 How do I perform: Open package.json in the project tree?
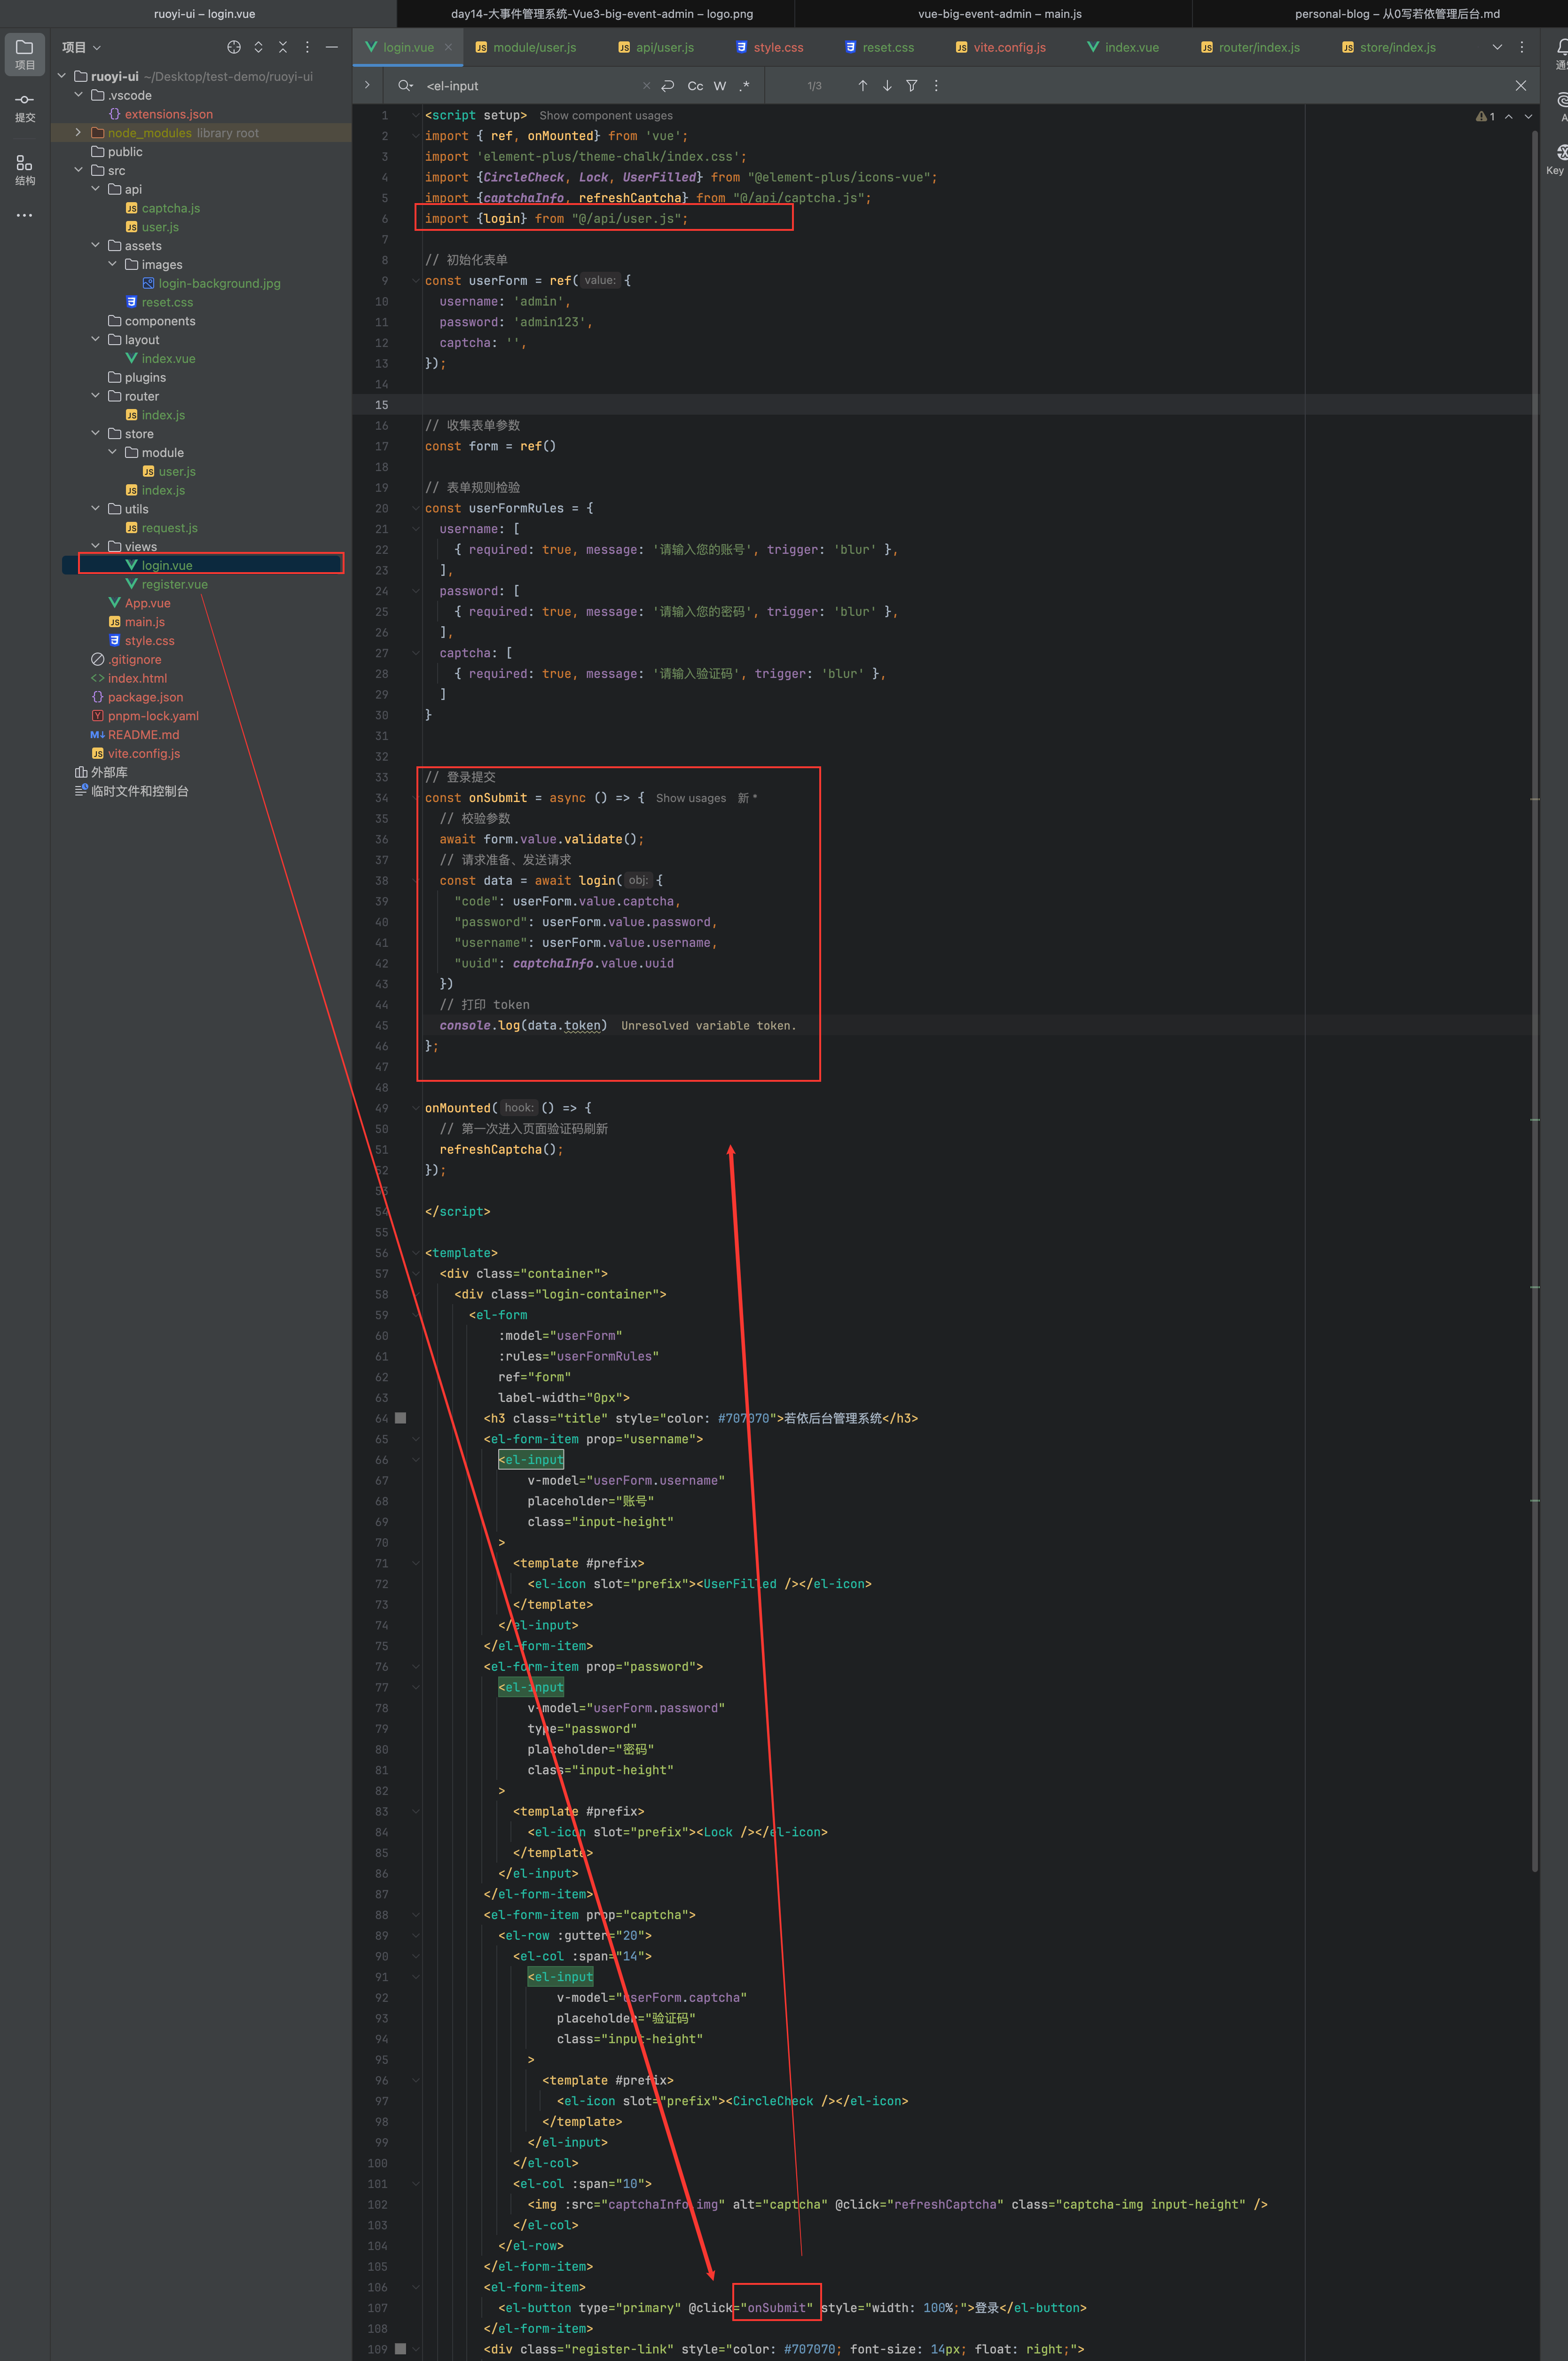146,697
